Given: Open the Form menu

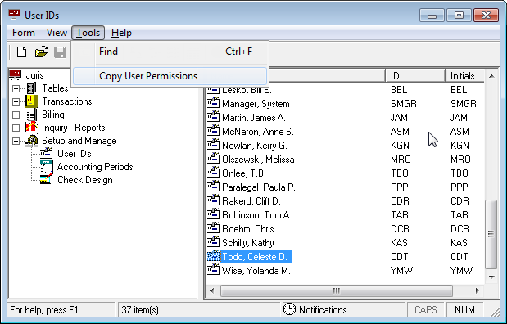Looking at the screenshot, I should click(x=24, y=33).
